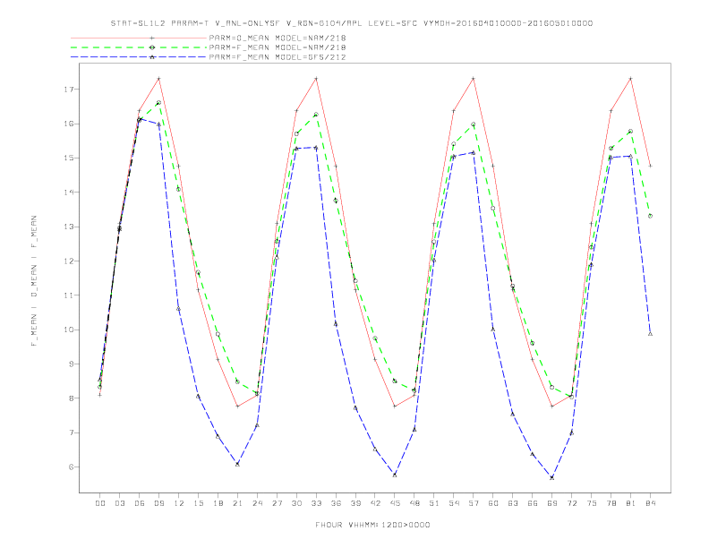
Task: Click blue GFS triangle data point at hour 69
Action: pos(552,477)
